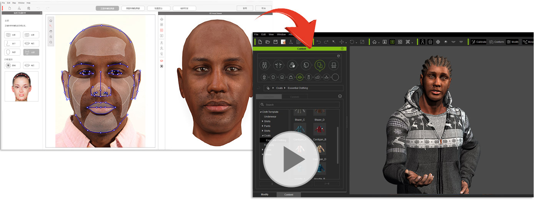Toggle the full-face feature button in left panel
This screenshot has height=200, width=536.
31,52
